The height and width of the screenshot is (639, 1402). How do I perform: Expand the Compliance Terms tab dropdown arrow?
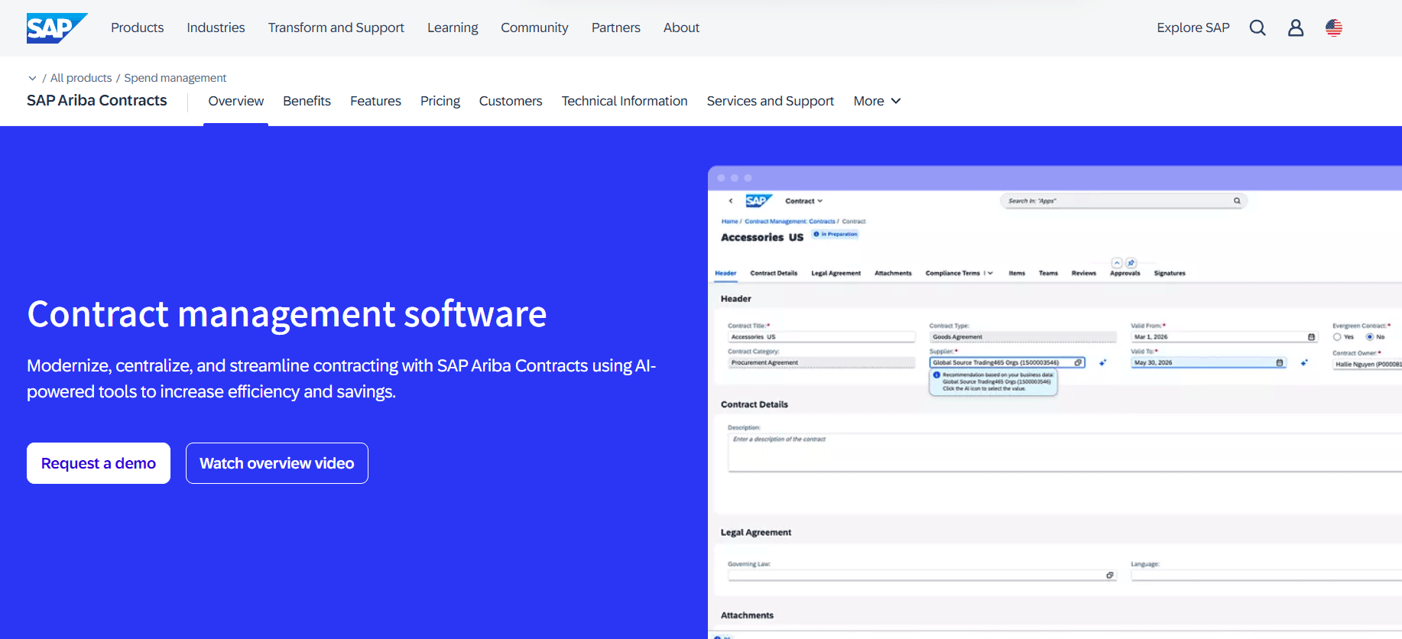coord(990,273)
